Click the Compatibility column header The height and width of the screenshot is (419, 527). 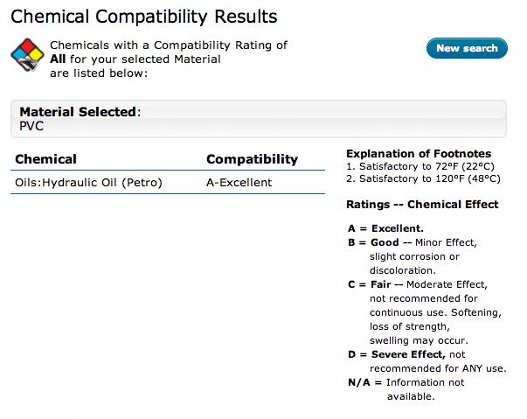click(x=252, y=159)
